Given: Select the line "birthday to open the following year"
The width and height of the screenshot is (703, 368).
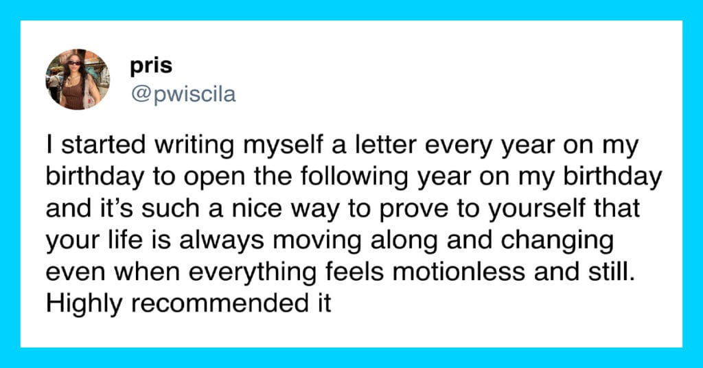Looking at the screenshot, I should coord(354,178).
